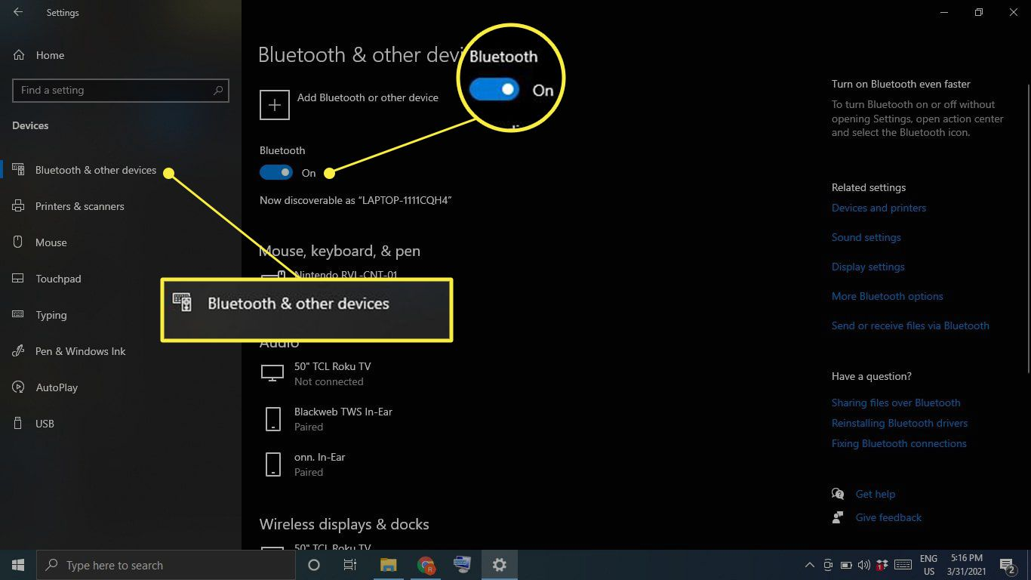Open Action Center notifications icon
Viewport: 1031px width, 580px height.
1008,565
